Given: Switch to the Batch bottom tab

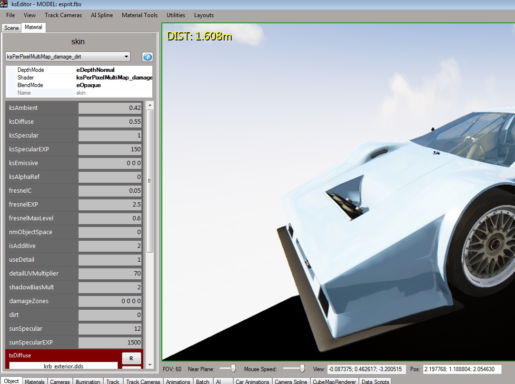Looking at the screenshot, I should click(203, 381).
